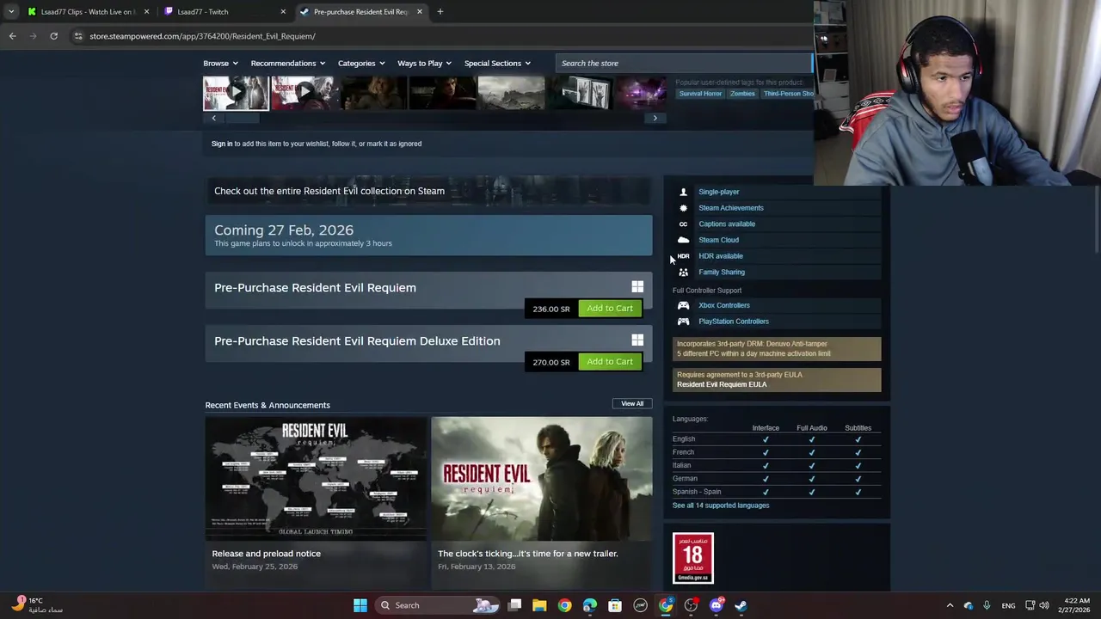Reload the current page

click(x=53, y=36)
